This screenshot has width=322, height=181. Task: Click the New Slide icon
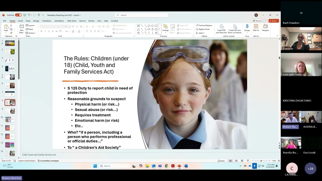22,26
